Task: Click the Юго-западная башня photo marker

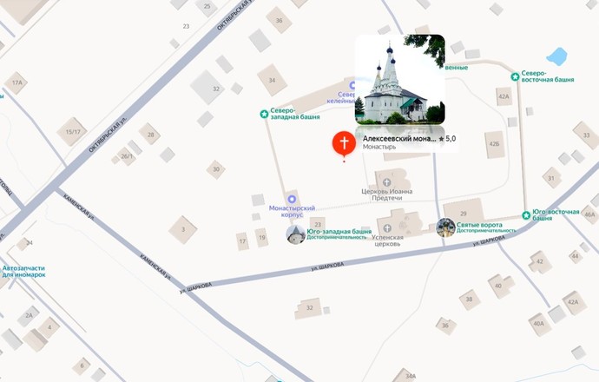Action: click(296, 234)
